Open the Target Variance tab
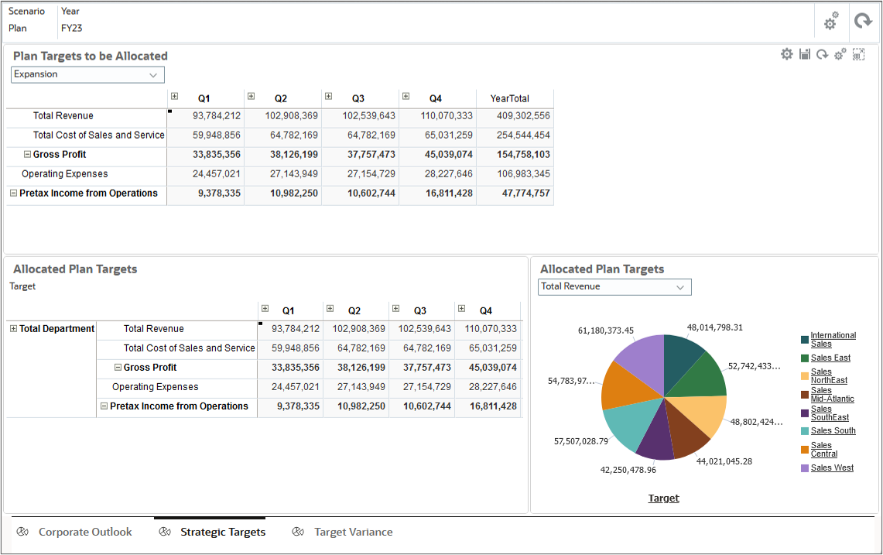 click(x=353, y=532)
